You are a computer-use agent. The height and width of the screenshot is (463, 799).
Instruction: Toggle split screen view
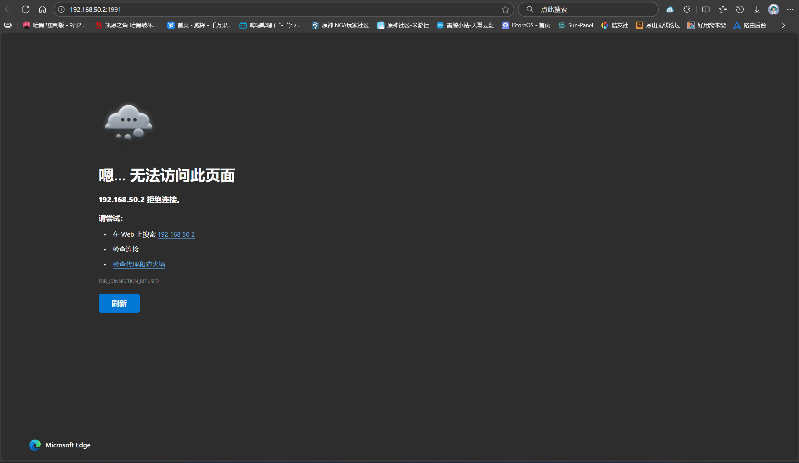click(706, 9)
